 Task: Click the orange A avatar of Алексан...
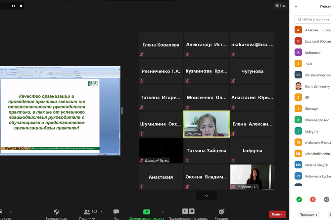tap(298, 30)
